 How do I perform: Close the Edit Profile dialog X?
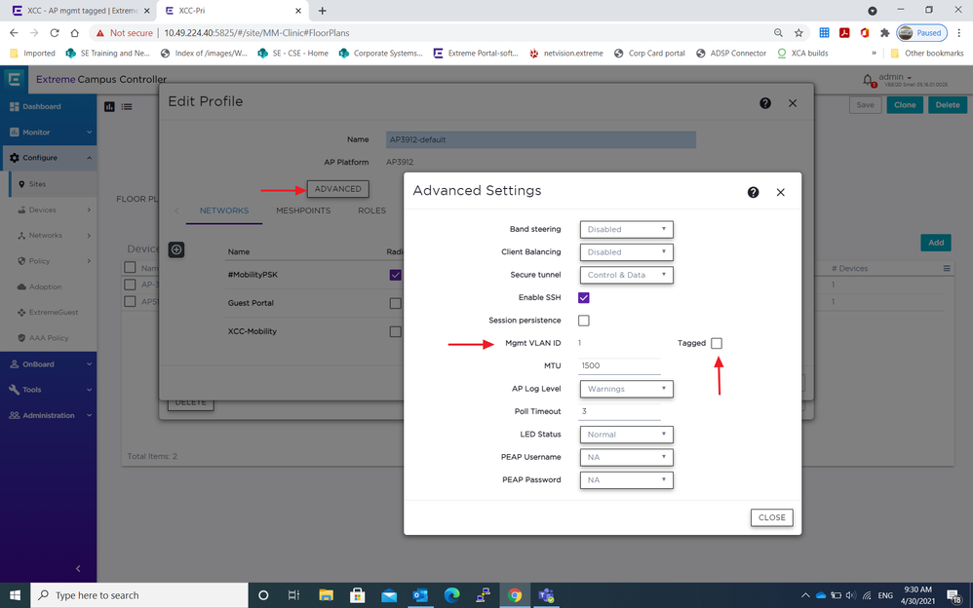793,103
